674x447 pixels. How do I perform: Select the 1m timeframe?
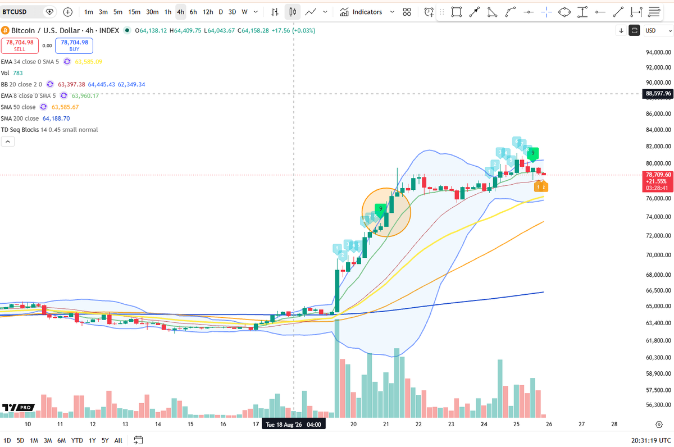click(89, 12)
